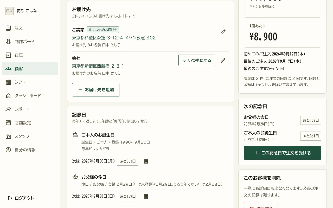Image resolution: width=333 pixels, height=208 pixels.
Task: Click address 東京都杉並区荻窪 3-12-4 メゾン荻窪 302
Action: click(x=114, y=38)
